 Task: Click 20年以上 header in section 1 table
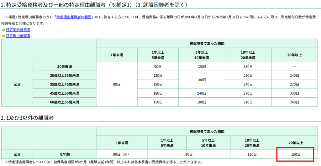[295, 55]
